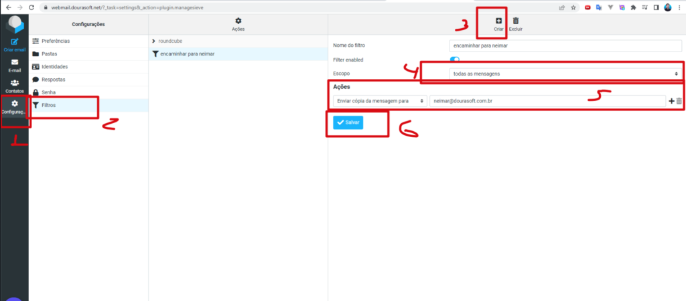The width and height of the screenshot is (686, 301).
Task: Expand the roundcube filter set
Action: [154, 41]
